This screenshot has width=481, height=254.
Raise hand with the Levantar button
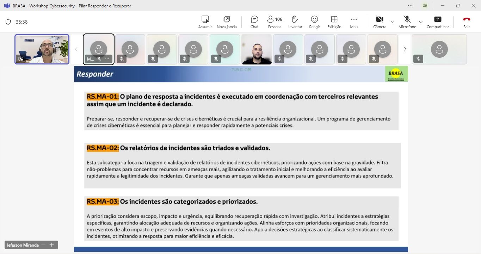point(295,22)
